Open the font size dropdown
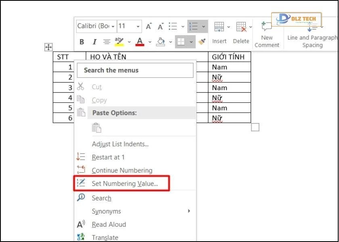 coord(138,27)
